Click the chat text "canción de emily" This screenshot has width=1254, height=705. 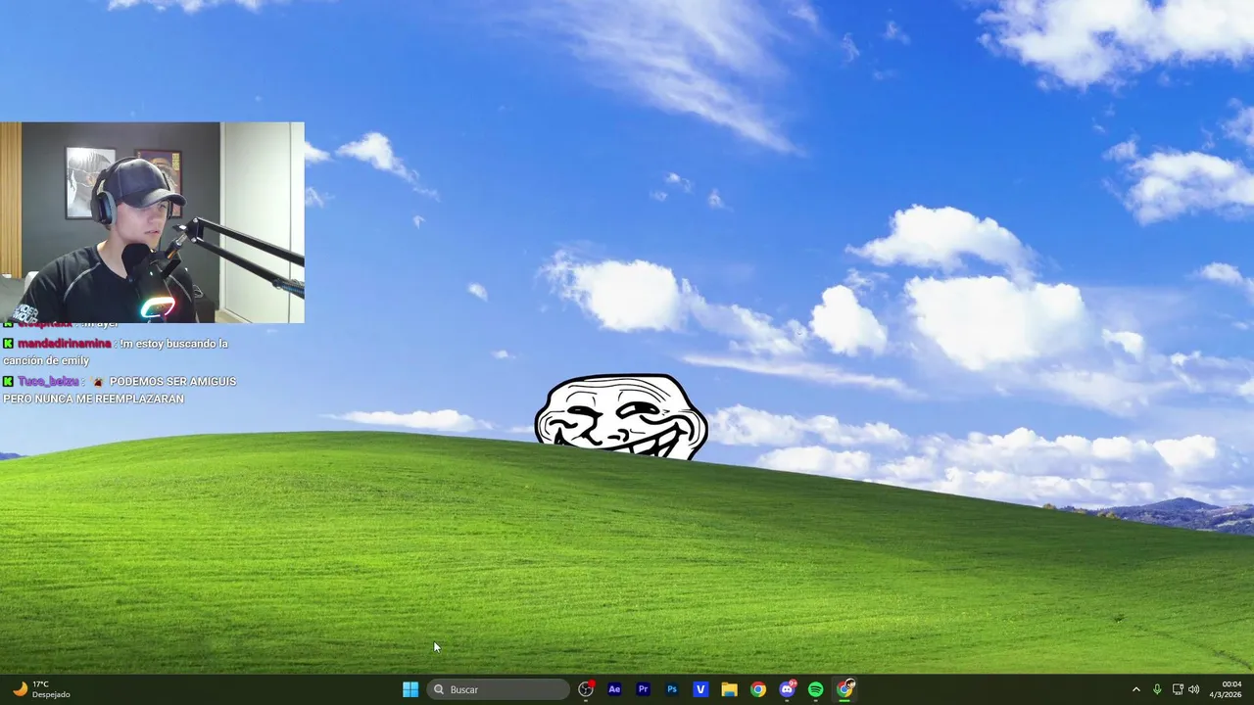point(46,361)
